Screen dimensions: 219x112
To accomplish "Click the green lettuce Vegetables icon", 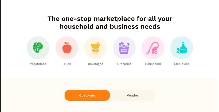I will tap(38, 48).
